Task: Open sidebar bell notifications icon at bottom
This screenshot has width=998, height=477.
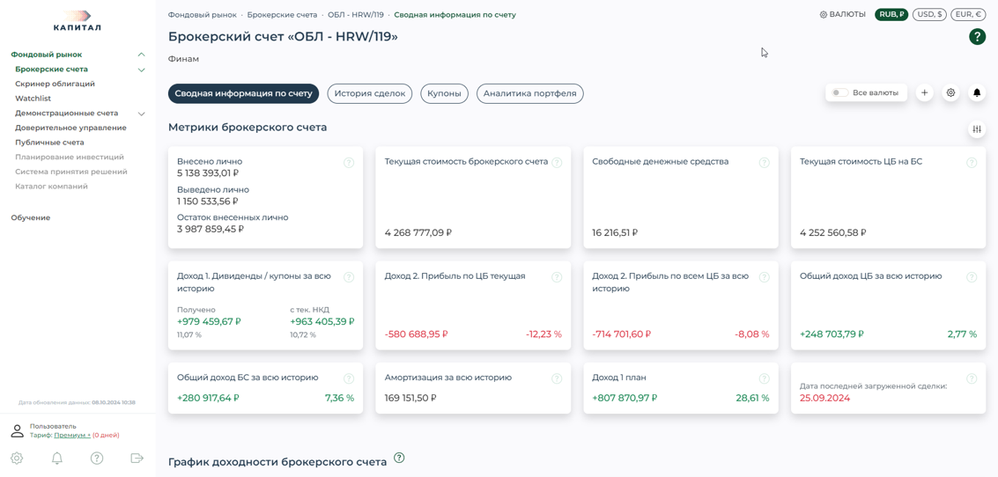Action: 57,458
